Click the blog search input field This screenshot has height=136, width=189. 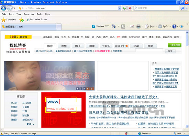tap(149, 50)
